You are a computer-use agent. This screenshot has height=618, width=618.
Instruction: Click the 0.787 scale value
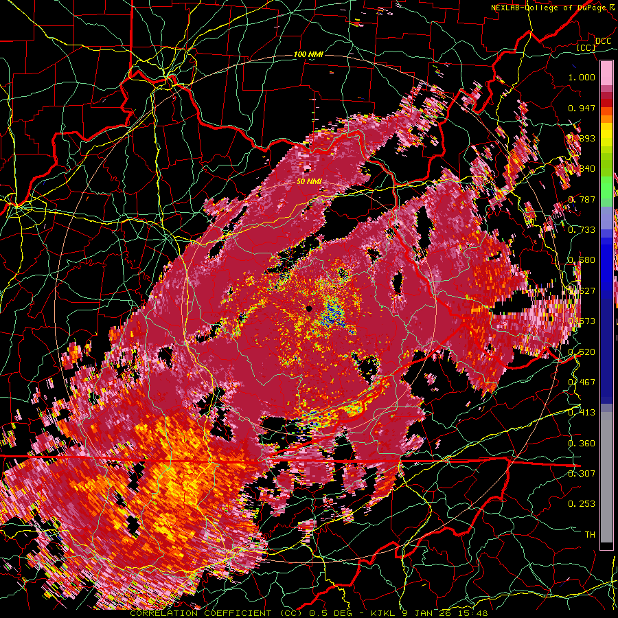click(582, 199)
